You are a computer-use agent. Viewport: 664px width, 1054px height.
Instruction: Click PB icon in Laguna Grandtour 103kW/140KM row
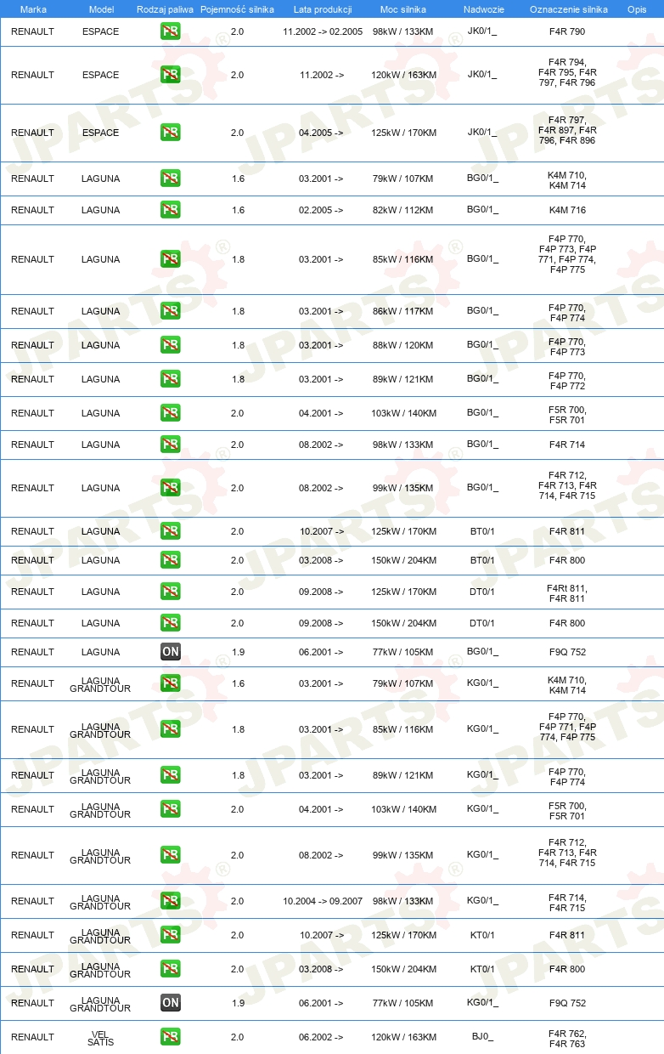(x=171, y=809)
